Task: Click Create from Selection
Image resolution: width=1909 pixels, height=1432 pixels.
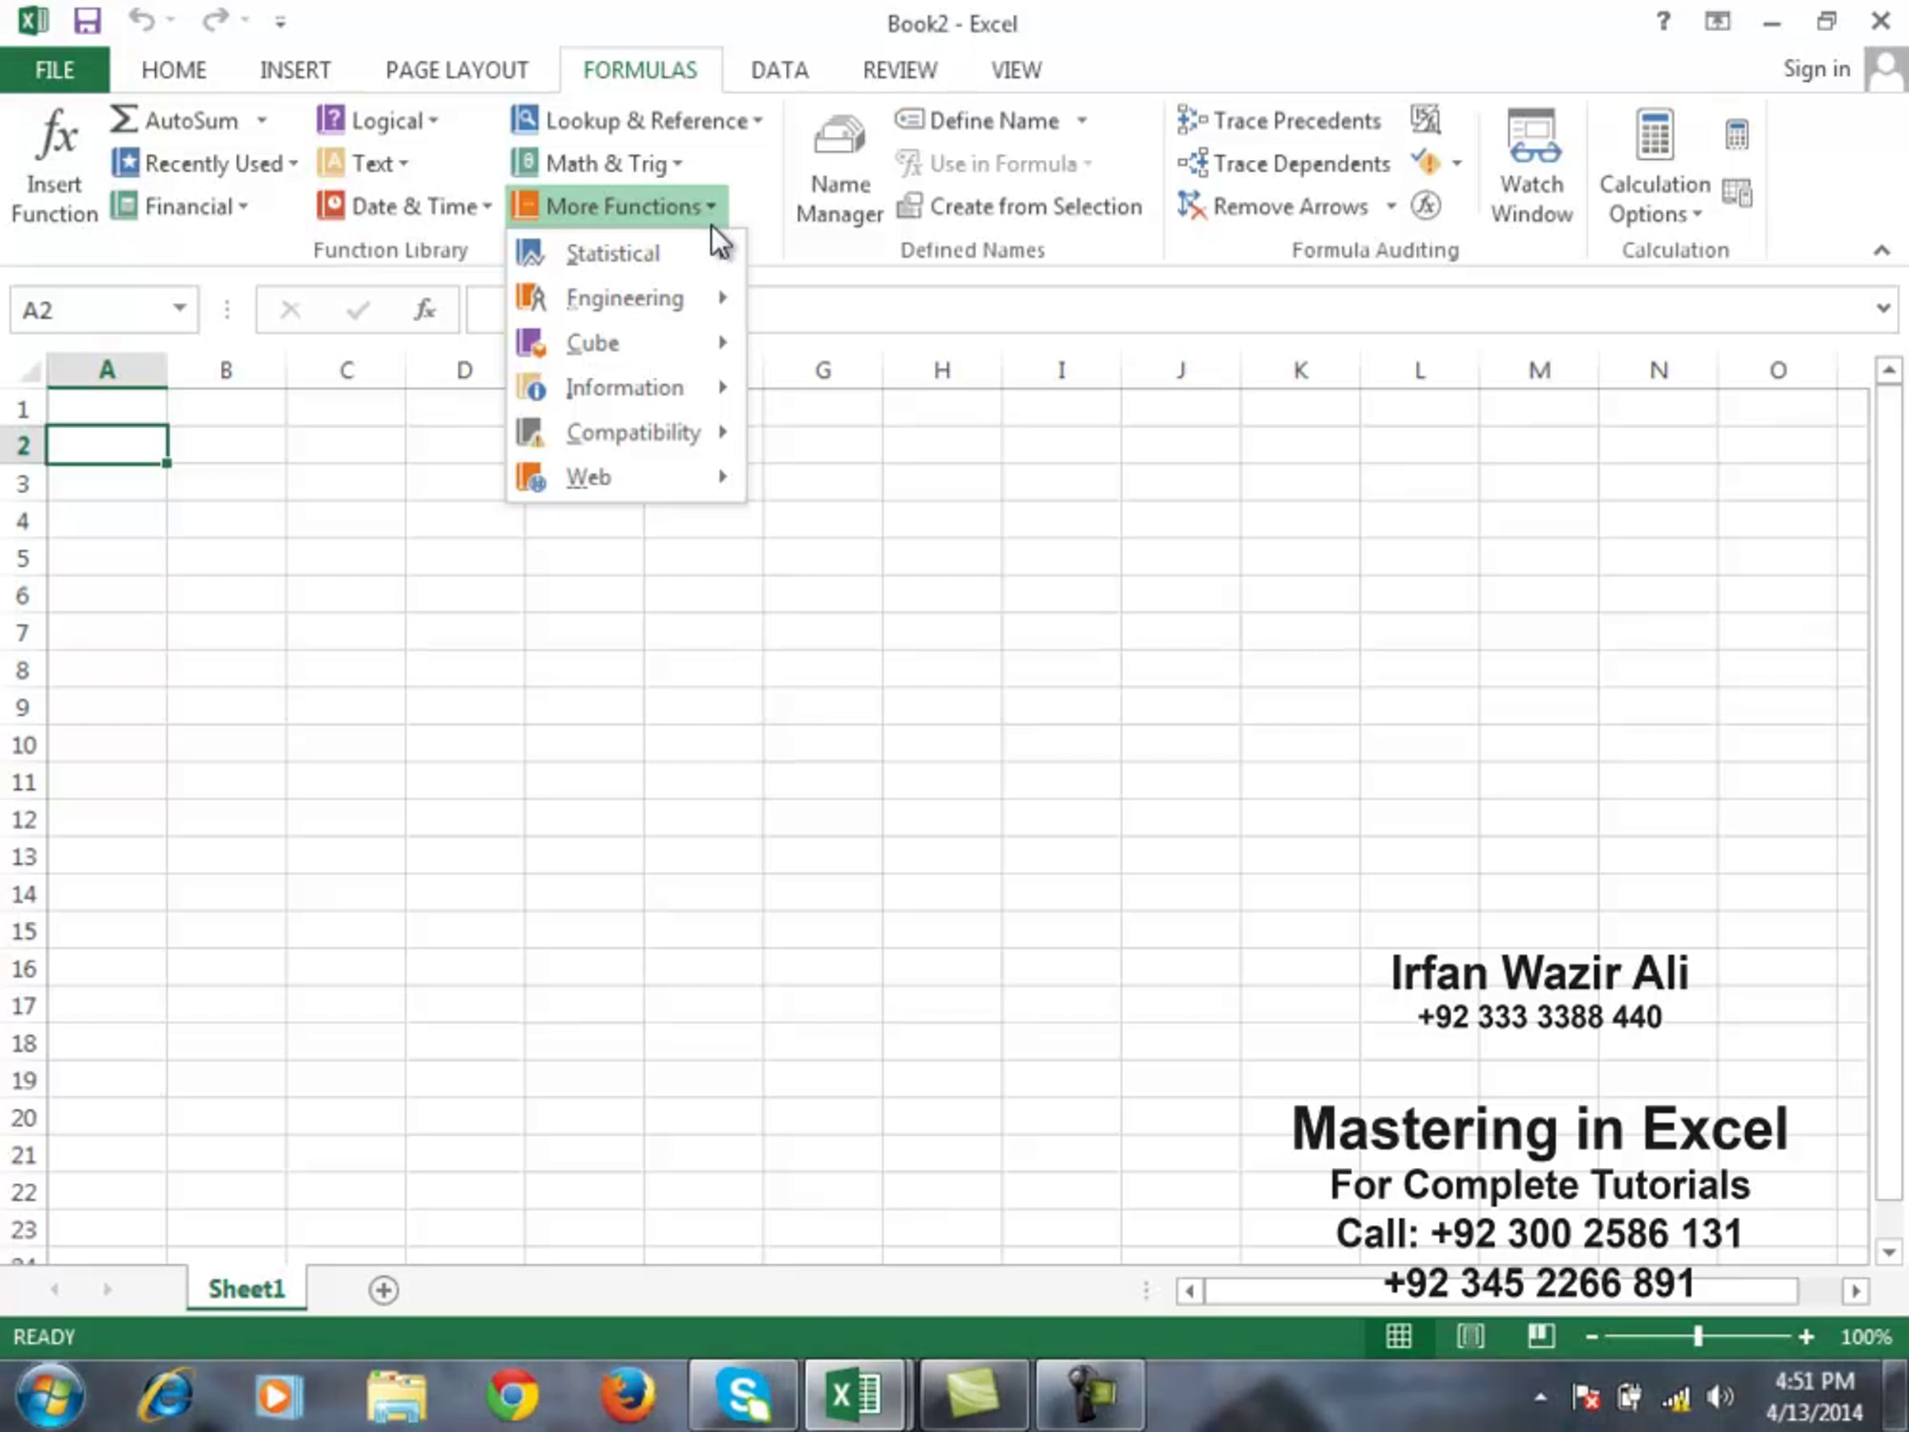Action: pyautogui.click(x=1019, y=206)
